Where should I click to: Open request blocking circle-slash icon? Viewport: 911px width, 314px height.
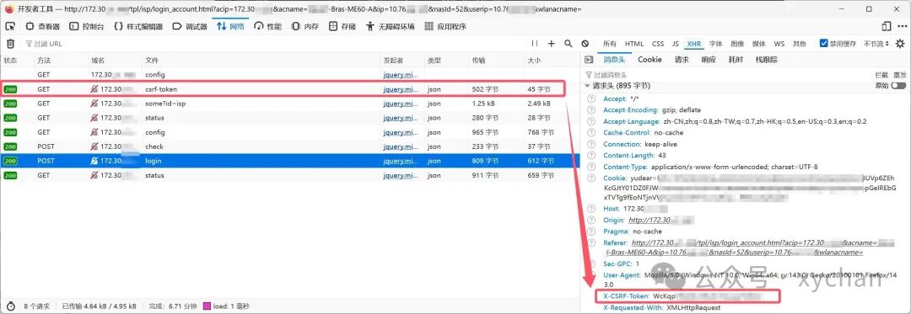coord(585,44)
